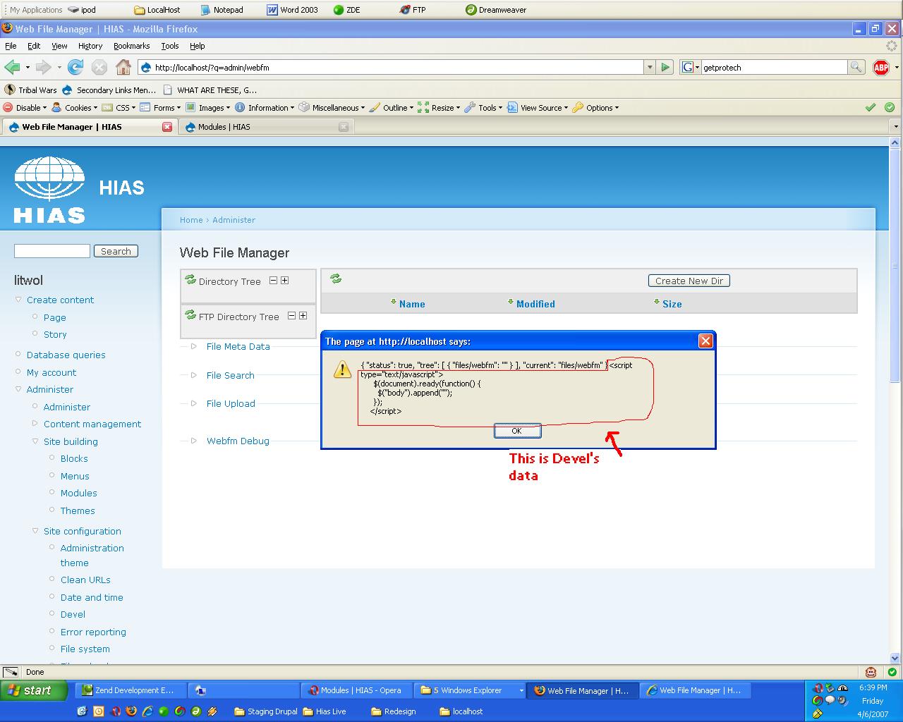
Task: Expand the File Meta Data section
Action: (238, 346)
